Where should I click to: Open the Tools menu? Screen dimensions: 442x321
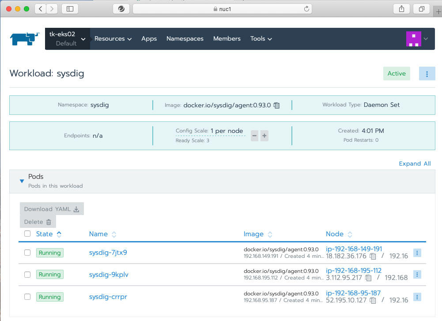click(261, 38)
